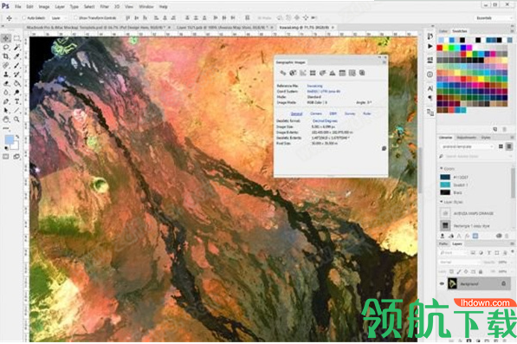This screenshot has height=344, width=517.
Task: Click the Coord System value link
Action: (324, 91)
